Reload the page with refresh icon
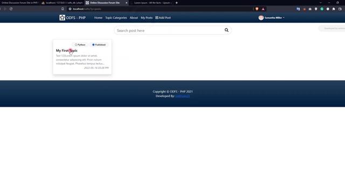The height and width of the screenshot is (194, 345). tap(11, 9)
